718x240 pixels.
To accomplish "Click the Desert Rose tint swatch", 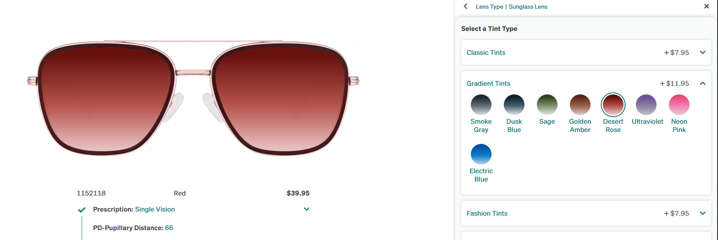I will click(x=613, y=105).
